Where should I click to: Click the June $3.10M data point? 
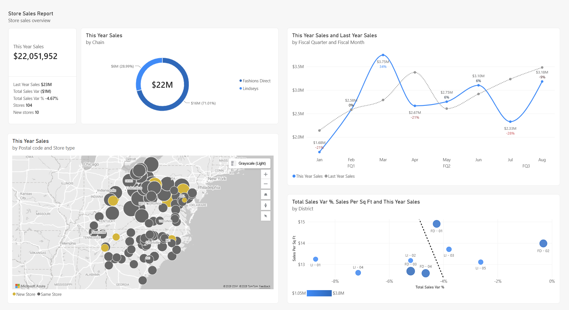pos(479,85)
